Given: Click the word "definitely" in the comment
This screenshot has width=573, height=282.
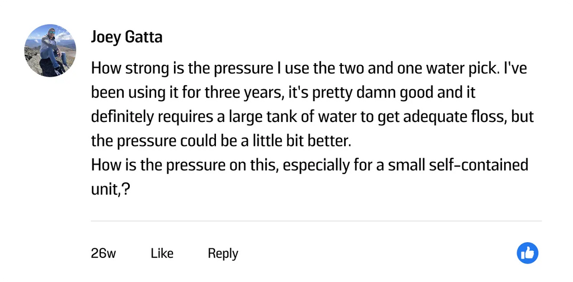Looking at the screenshot, I should (123, 117).
